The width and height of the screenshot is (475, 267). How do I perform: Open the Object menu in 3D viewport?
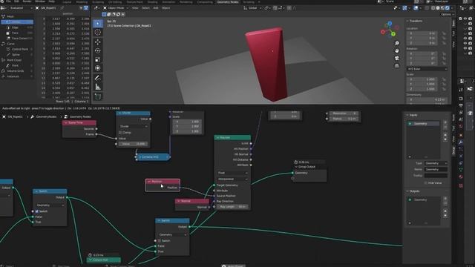[x=166, y=8]
